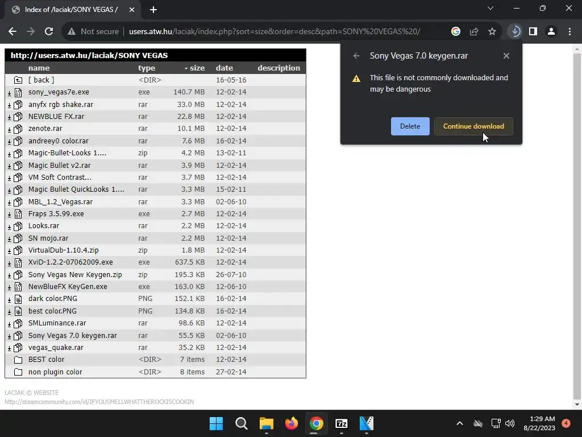
Task: Delete the dangerous downloaded file
Action: coord(410,126)
